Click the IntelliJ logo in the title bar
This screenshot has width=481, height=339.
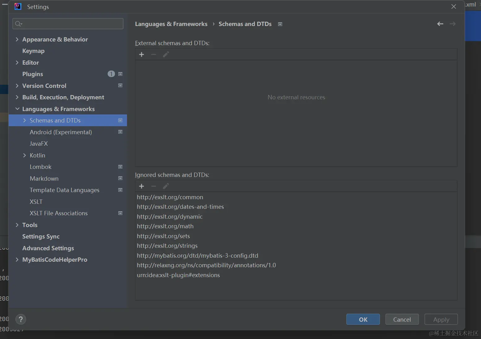coord(18,6)
